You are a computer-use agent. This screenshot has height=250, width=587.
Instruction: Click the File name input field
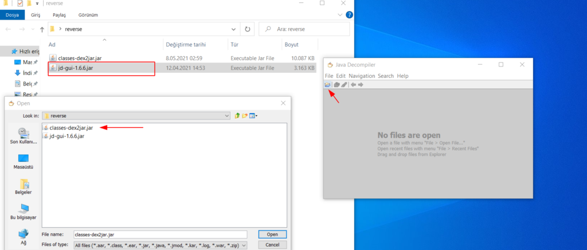pyautogui.click(x=161, y=235)
